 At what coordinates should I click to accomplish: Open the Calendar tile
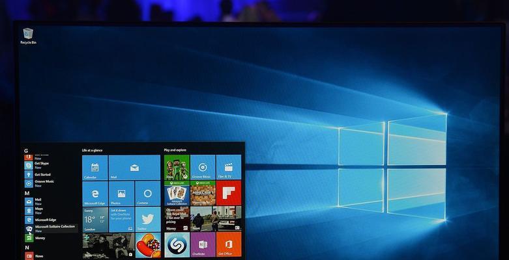click(x=95, y=167)
